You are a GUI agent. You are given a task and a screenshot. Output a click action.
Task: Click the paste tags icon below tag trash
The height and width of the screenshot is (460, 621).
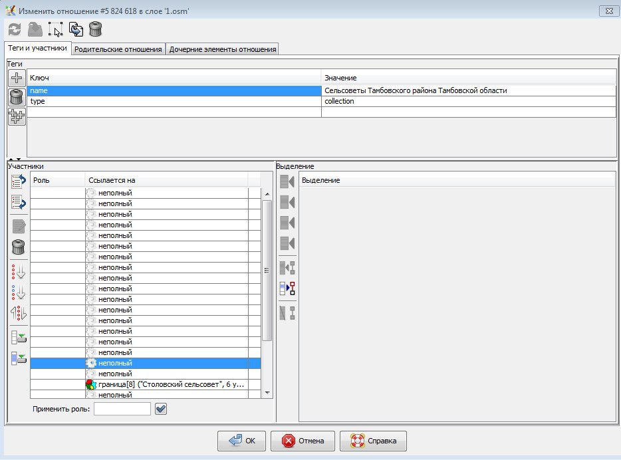click(17, 116)
